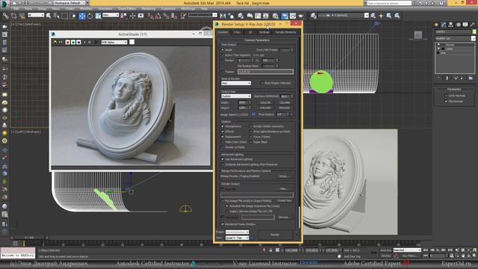Click the Play Animation button
The height and width of the screenshot is (269, 478).
click(438, 250)
